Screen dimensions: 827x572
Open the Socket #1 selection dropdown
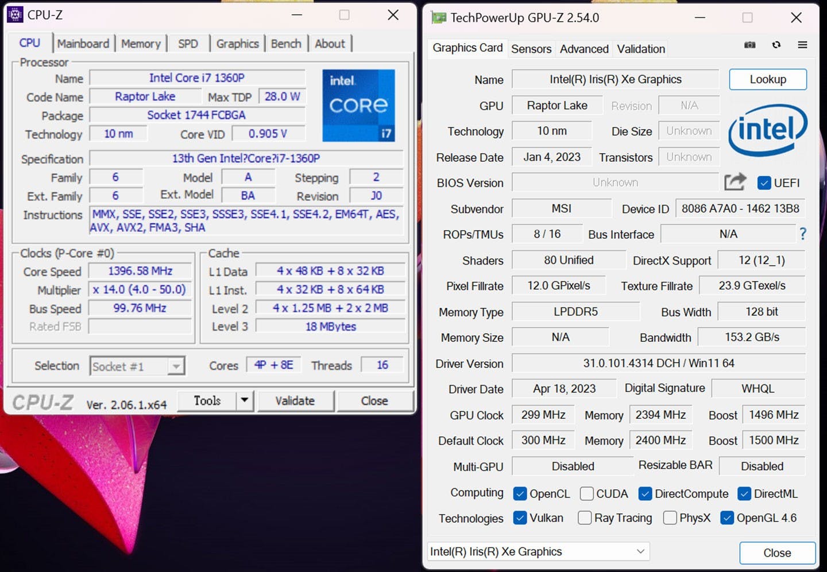click(137, 366)
